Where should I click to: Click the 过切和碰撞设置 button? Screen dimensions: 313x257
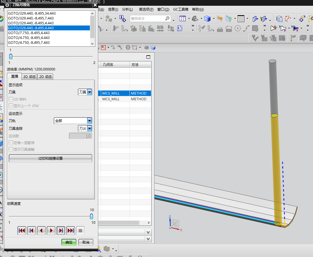[51, 158]
